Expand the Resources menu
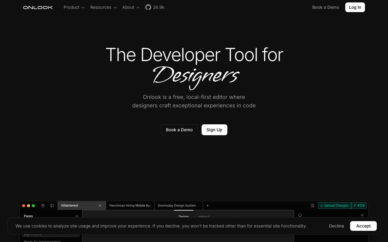Viewport: 388px width, 242px height. tap(103, 7)
